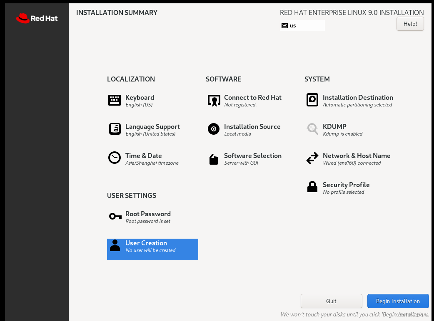Click the Network & Host Name arrows icon
The height and width of the screenshot is (321, 434).
312,158
